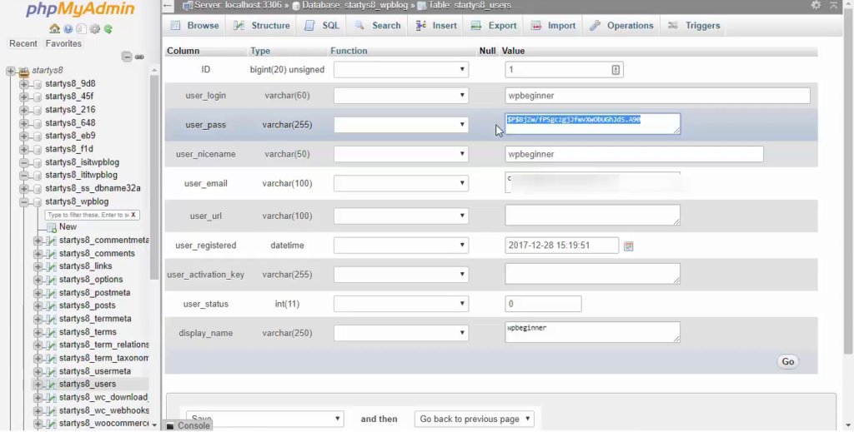Viewport: 854px width, 432px height.
Task: Open the Save action dropdown
Action: click(x=264, y=419)
